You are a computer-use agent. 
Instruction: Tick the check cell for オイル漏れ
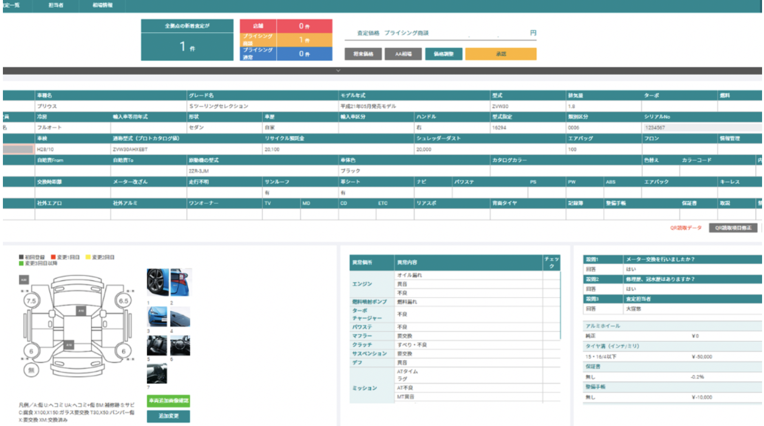click(x=551, y=275)
